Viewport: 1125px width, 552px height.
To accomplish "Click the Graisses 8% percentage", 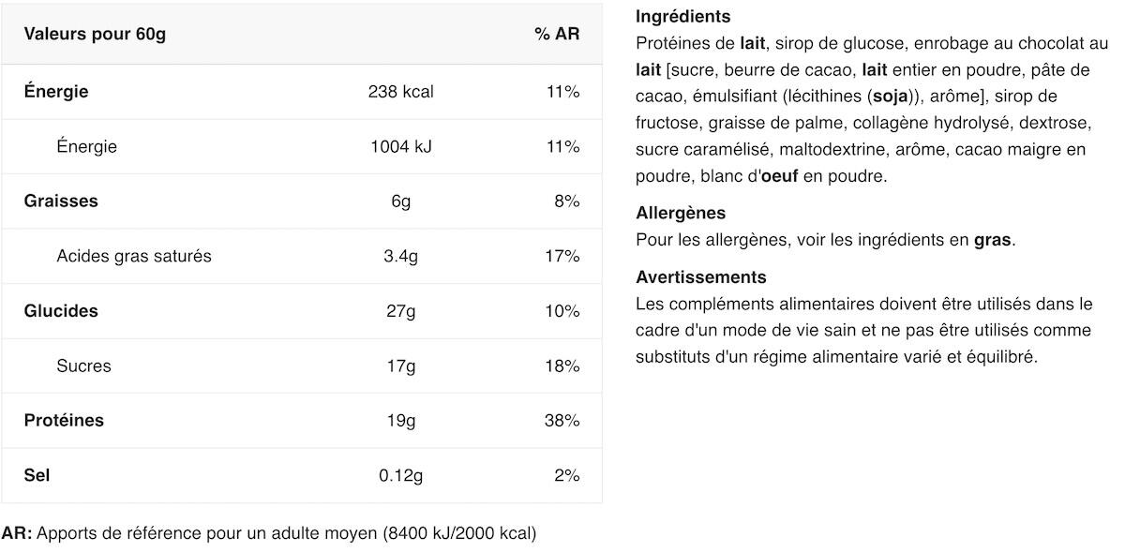I will tap(567, 201).
